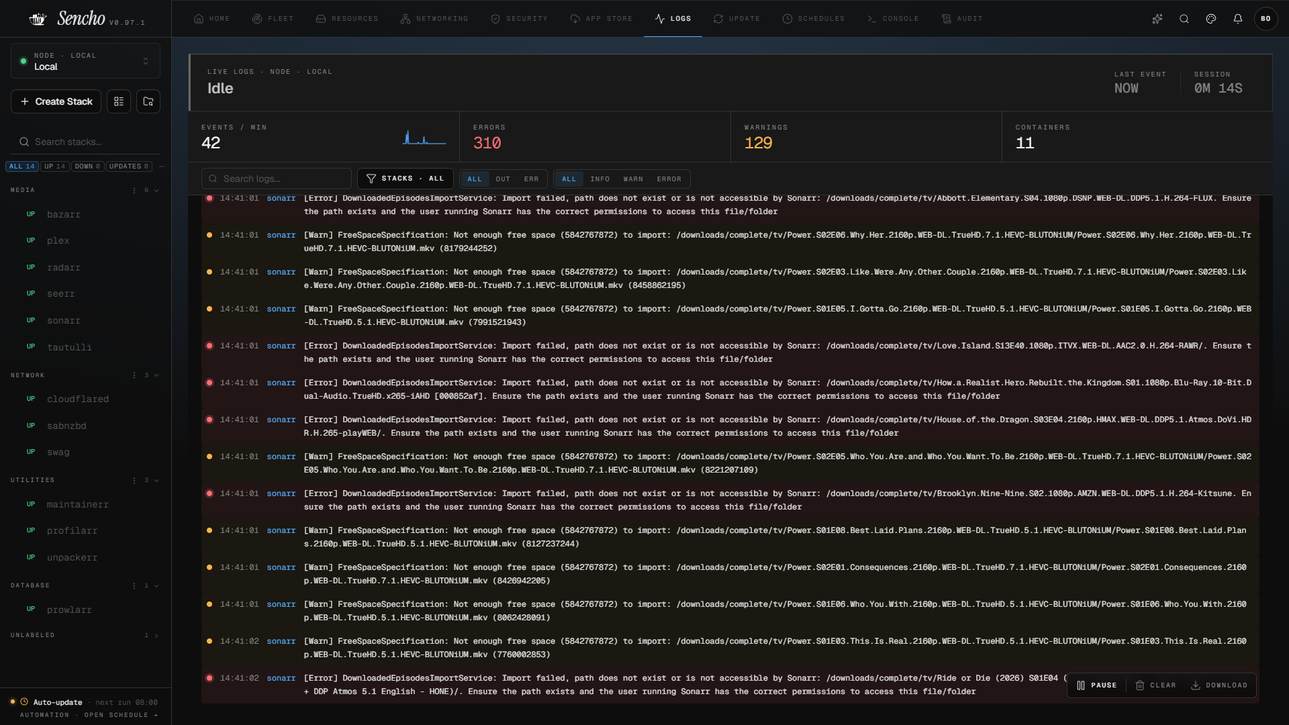Focus the Search logs field
Viewport: 1289px width, 725px height.
(x=277, y=179)
